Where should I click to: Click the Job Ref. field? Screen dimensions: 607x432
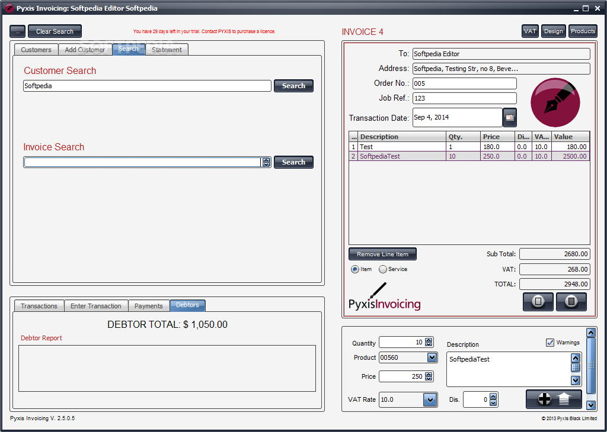tap(465, 98)
